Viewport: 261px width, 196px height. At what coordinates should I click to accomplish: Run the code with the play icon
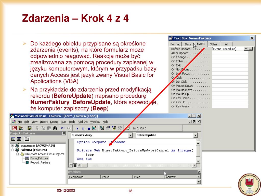tap(77, 129)
